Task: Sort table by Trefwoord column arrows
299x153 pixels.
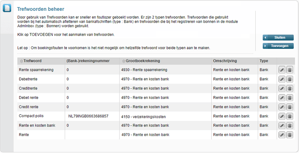Action: point(21,61)
